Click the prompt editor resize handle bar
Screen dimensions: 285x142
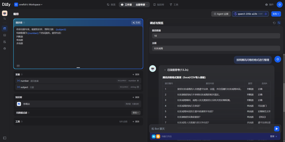tap(78, 68)
